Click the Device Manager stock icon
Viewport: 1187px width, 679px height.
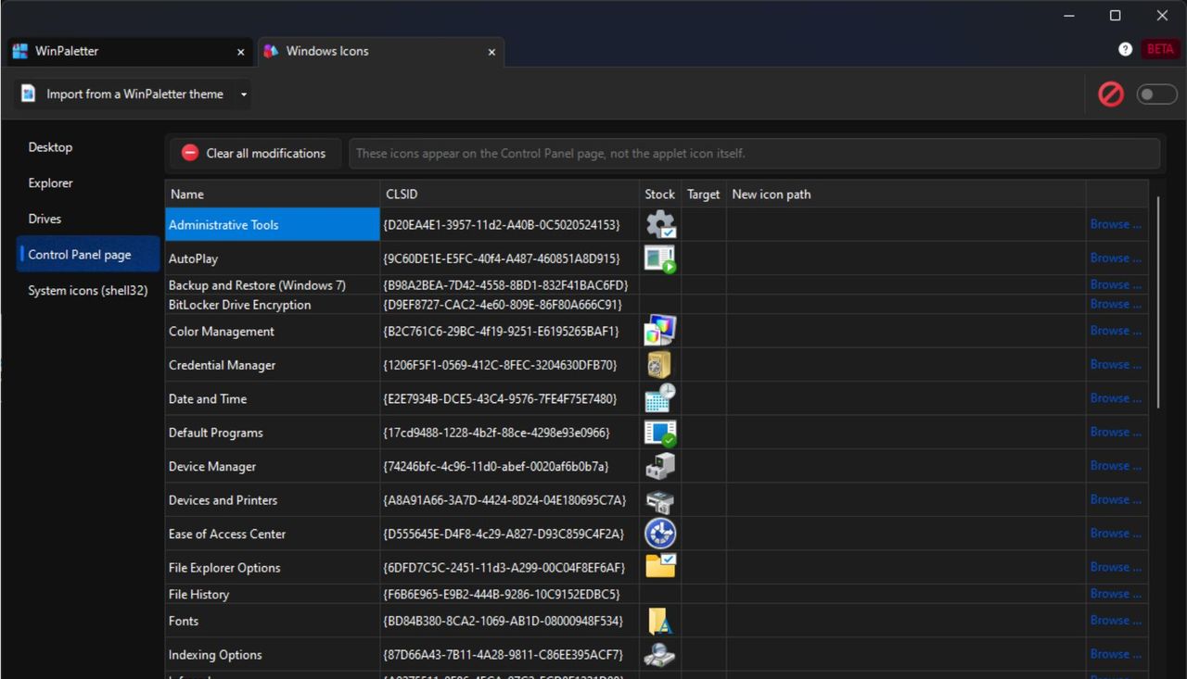(x=659, y=466)
